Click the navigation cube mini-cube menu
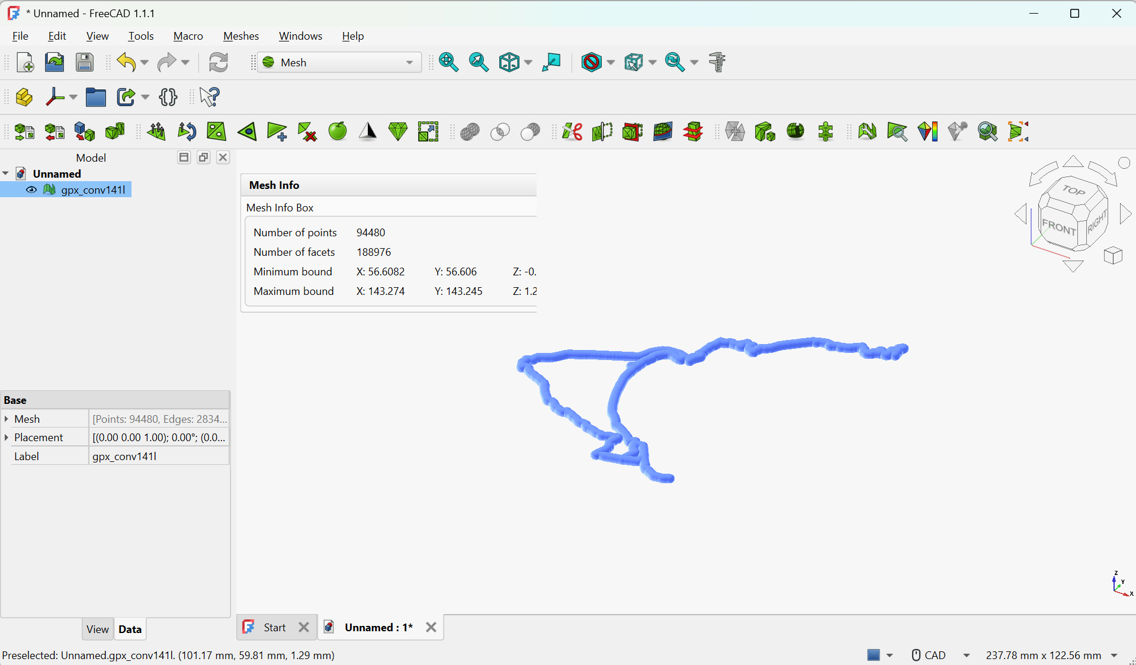This screenshot has width=1136, height=665. (1113, 255)
